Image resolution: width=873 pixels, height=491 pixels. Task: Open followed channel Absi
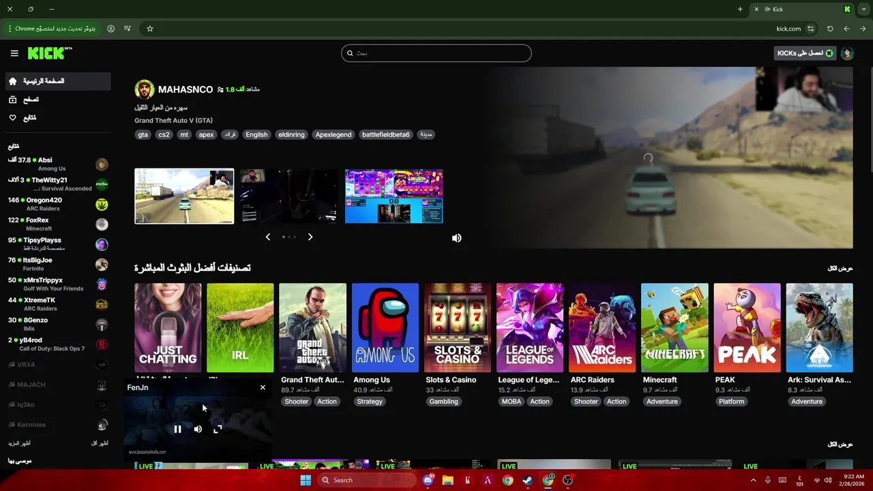[x=57, y=164]
